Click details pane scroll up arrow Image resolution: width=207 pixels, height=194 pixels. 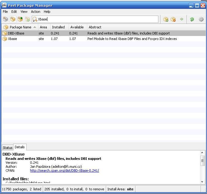[x=202, y=153]
